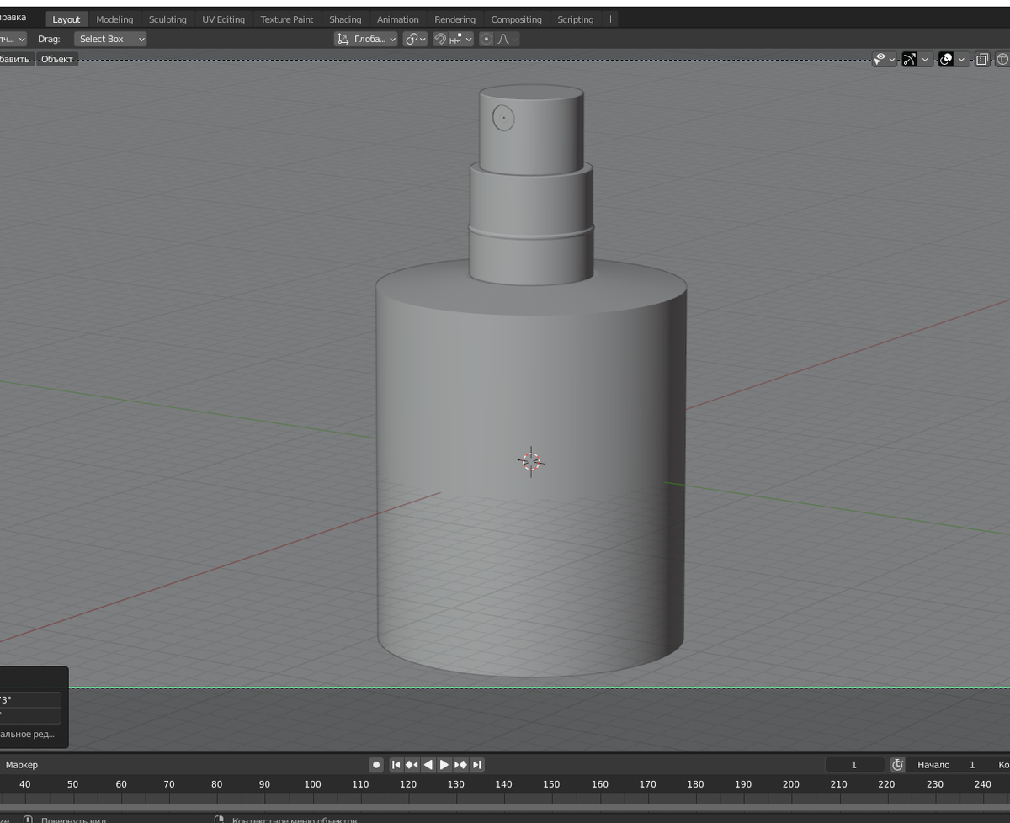Open the proportional editing falloff menu
Image resolution: width=1010 pixels, height=823 pixels.
point(507,39)
